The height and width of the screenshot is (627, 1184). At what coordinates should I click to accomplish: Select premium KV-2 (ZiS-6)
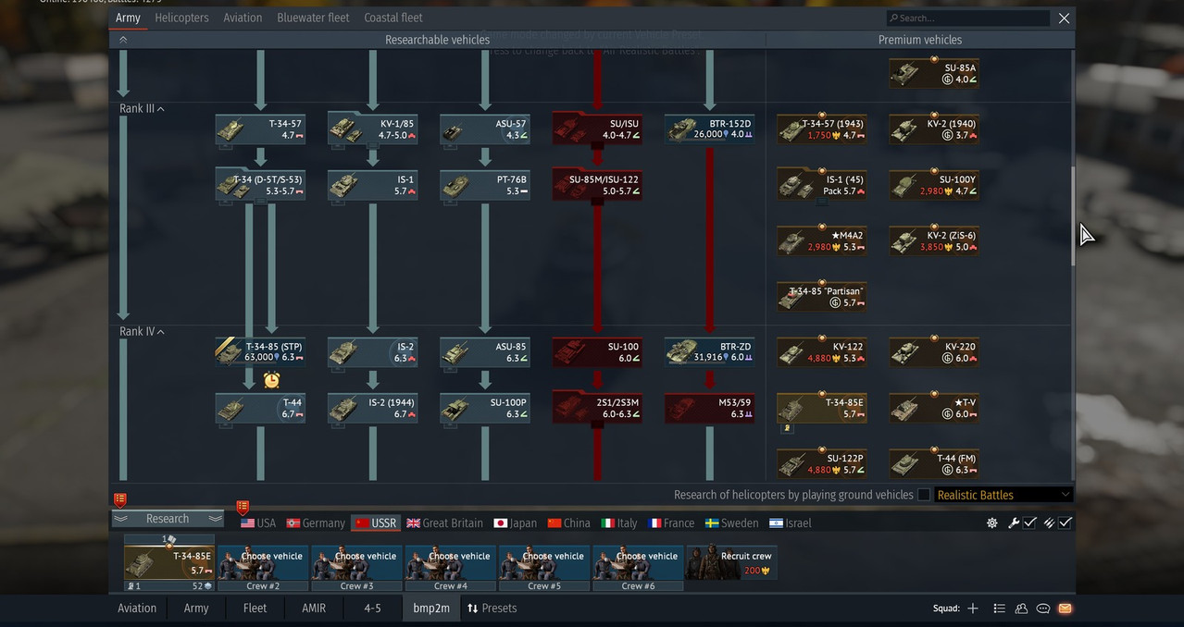click(x=934, y=241)
